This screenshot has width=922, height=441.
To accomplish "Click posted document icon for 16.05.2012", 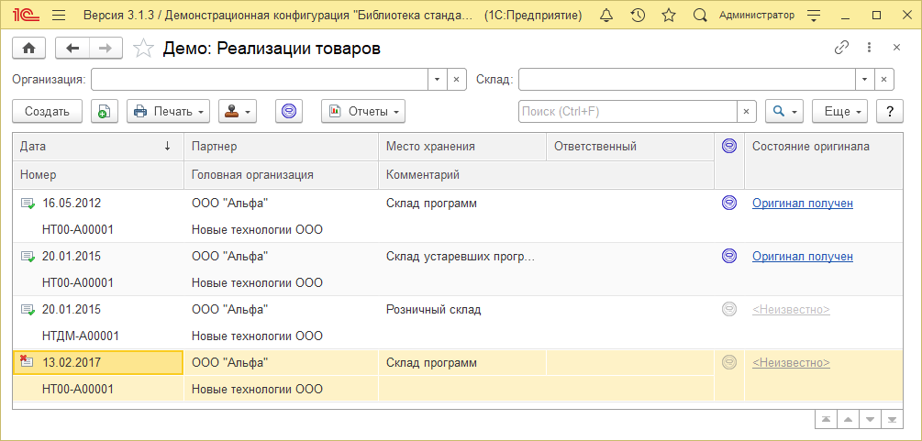I will pyautogui.click(x=28, y=204).
